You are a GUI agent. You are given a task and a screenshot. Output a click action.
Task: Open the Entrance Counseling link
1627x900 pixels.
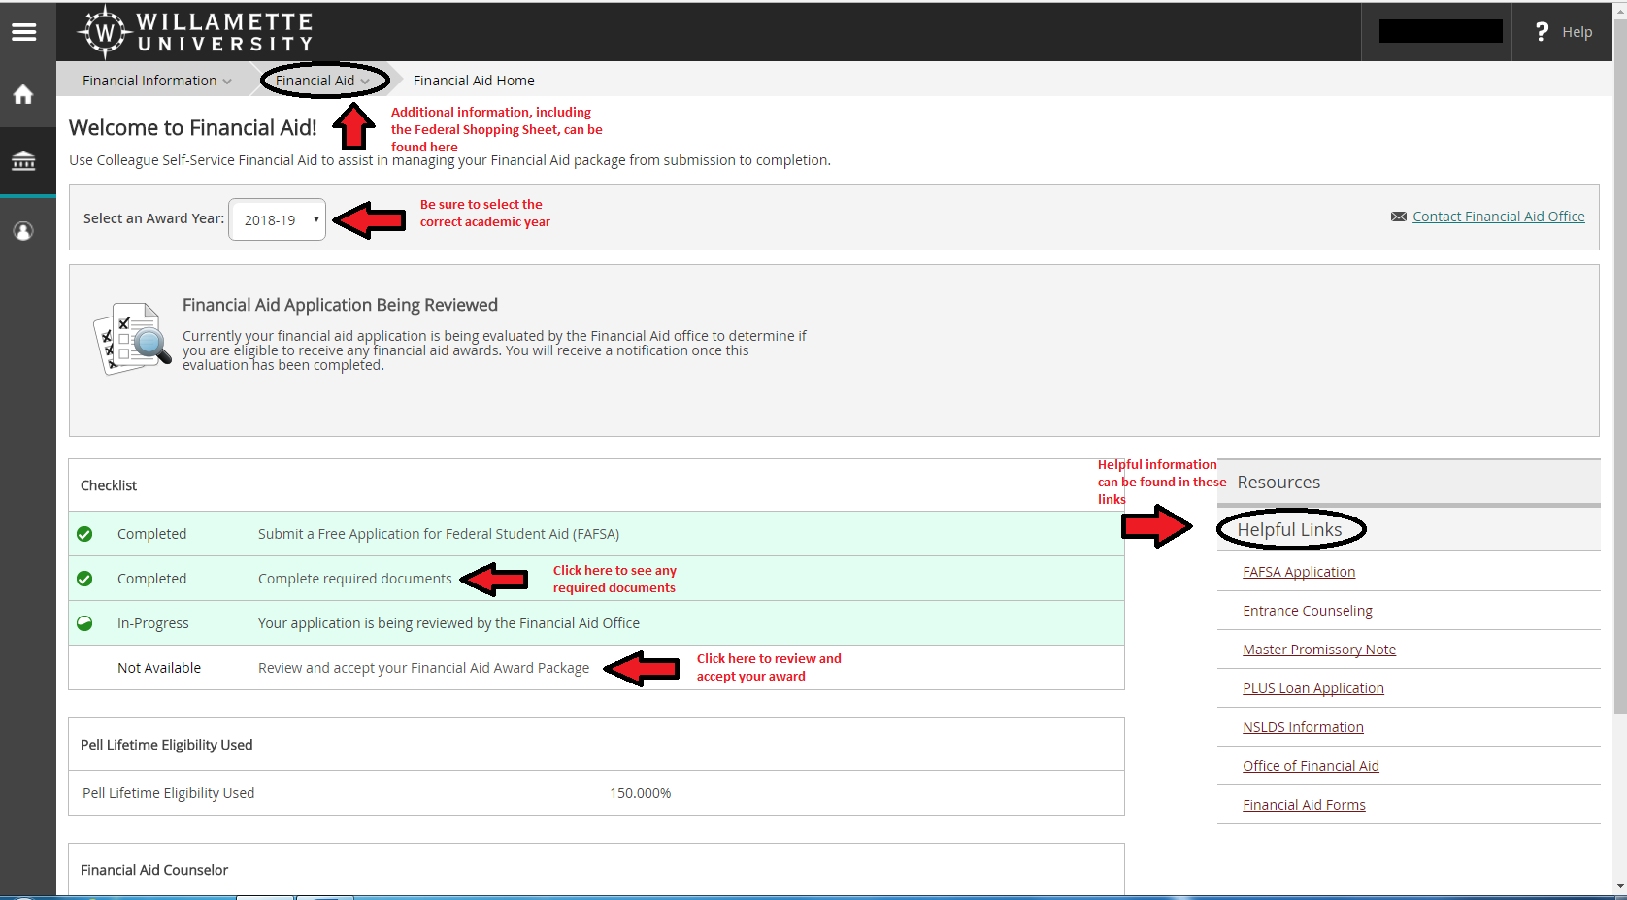point(1308,611)
